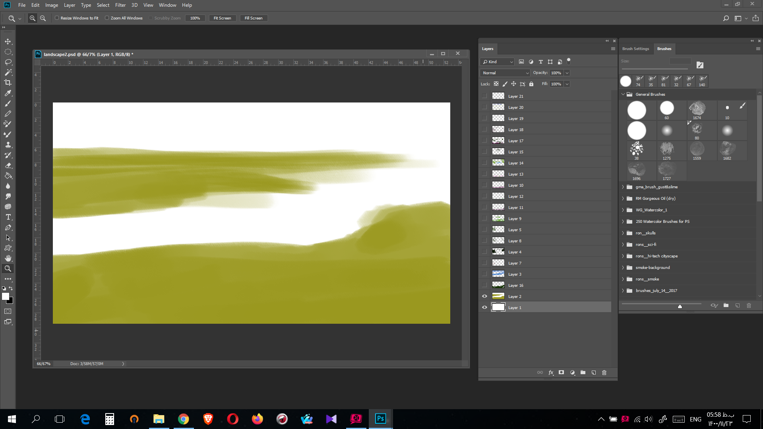Select the Elliptical Marquee tool

(8, 52)
